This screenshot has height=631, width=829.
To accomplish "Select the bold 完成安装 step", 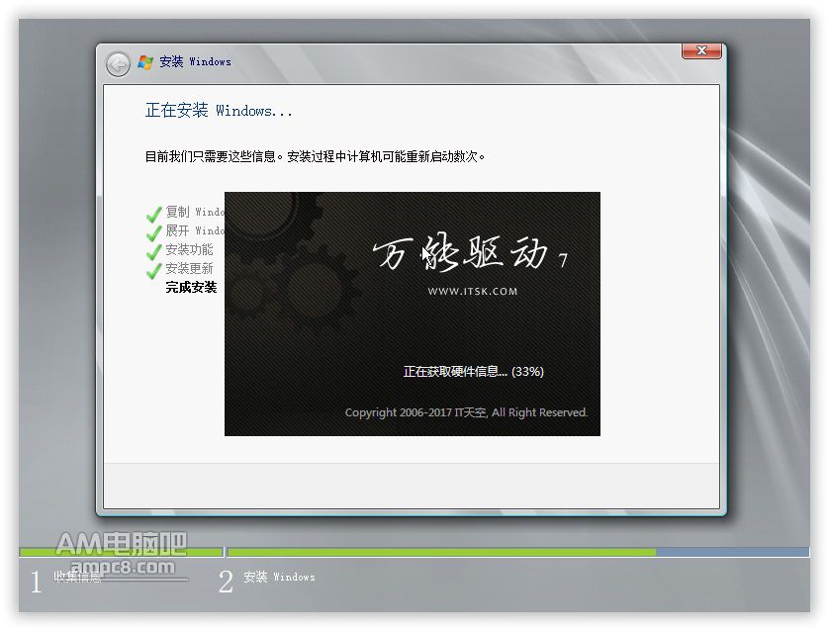I will click(x=191, y=288).
